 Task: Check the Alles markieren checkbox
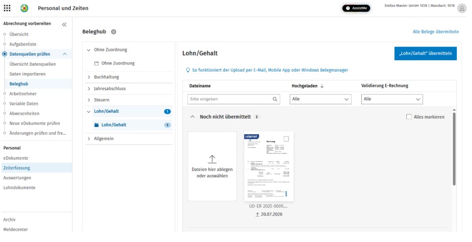tap(409, 117)
